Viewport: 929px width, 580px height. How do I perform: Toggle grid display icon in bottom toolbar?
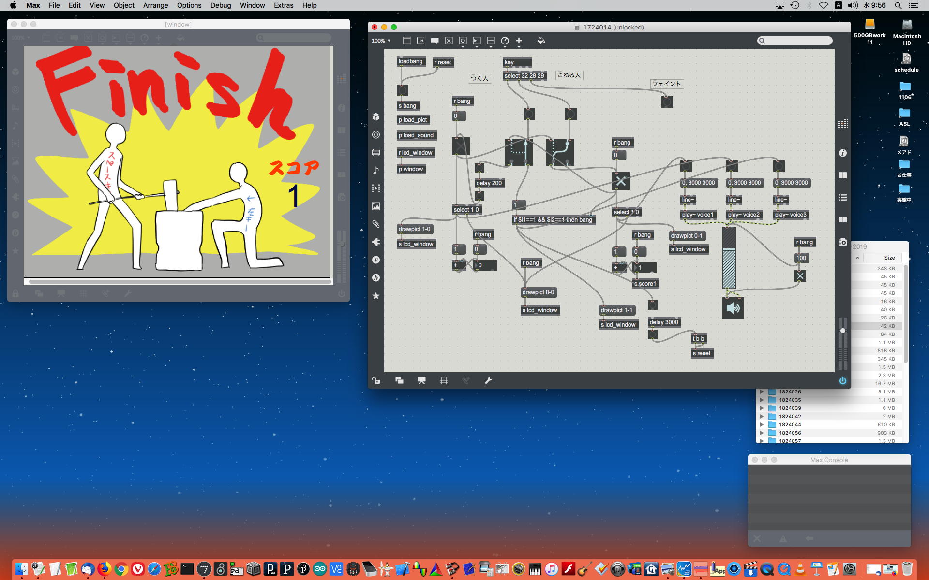click(x=444, y=380)
